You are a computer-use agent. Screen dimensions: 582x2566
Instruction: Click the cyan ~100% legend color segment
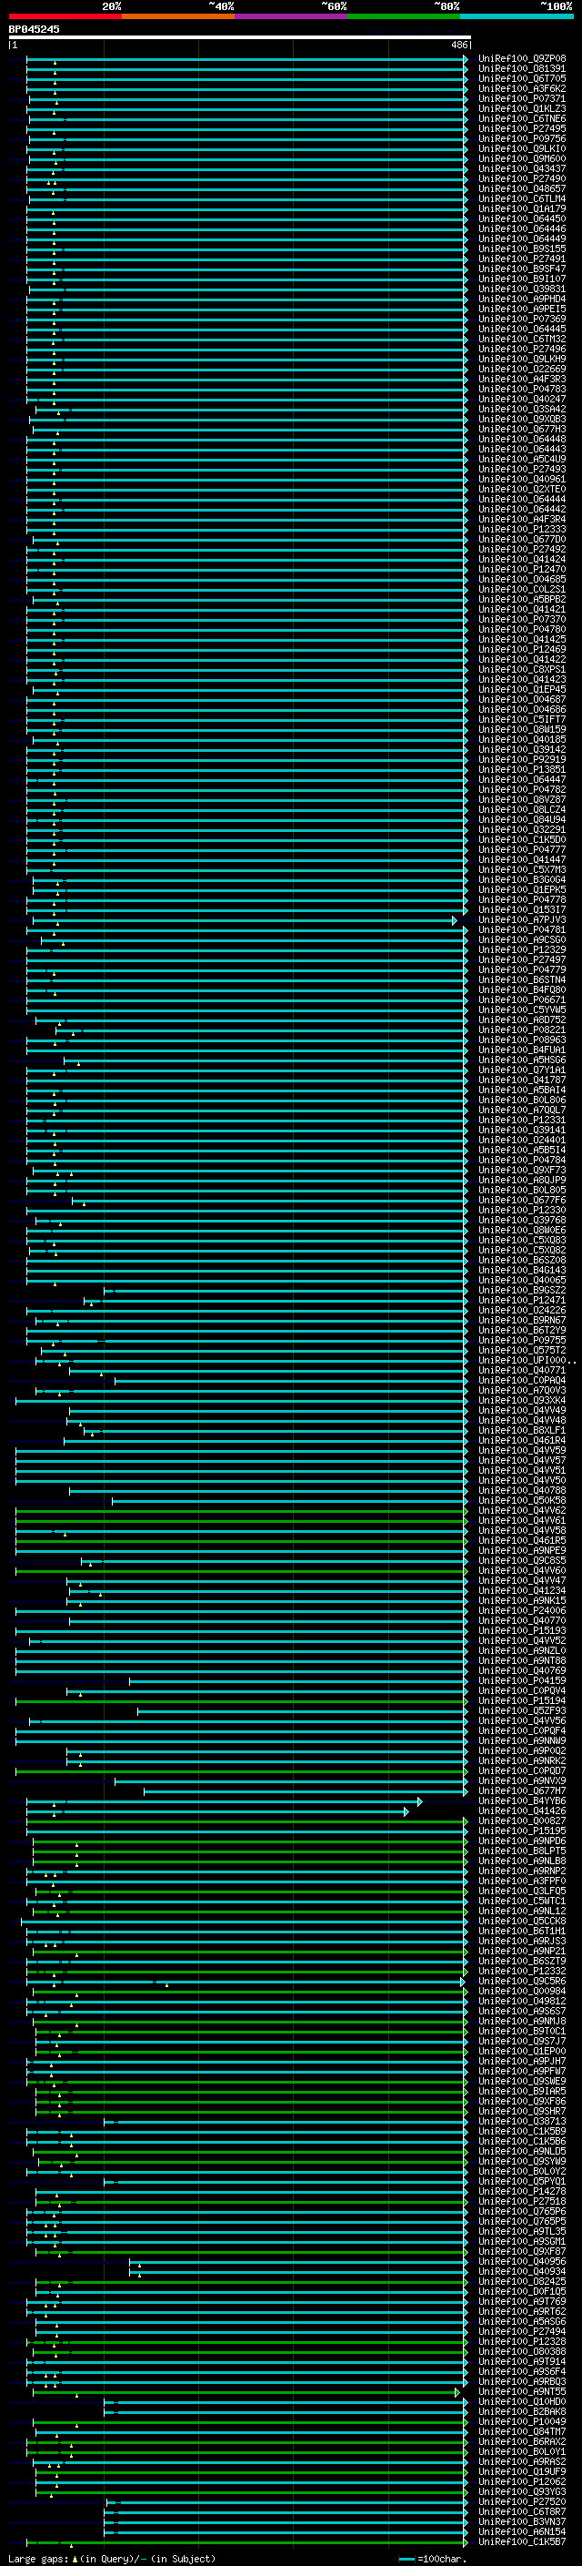pos(517,16)
